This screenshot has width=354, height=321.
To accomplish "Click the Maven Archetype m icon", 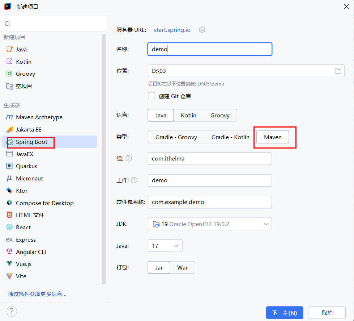I will click(9, 117).
